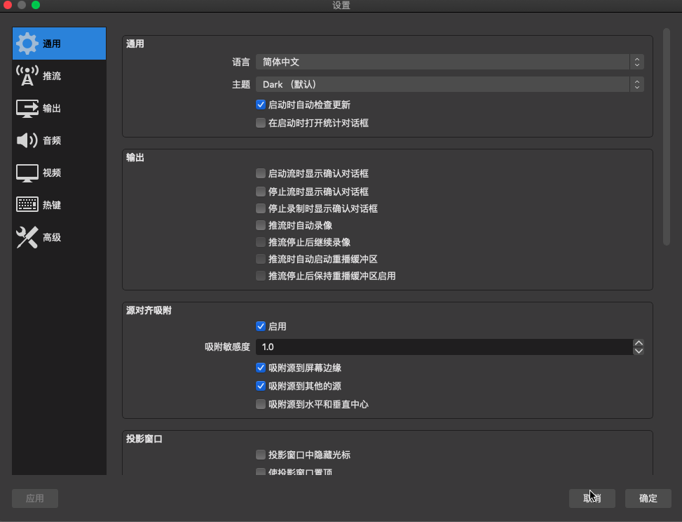This screenshot has width=682, height=522.
Task: Click the 高级 wrench tools icon
Action: pyautogui.click(x=27, y=237)
